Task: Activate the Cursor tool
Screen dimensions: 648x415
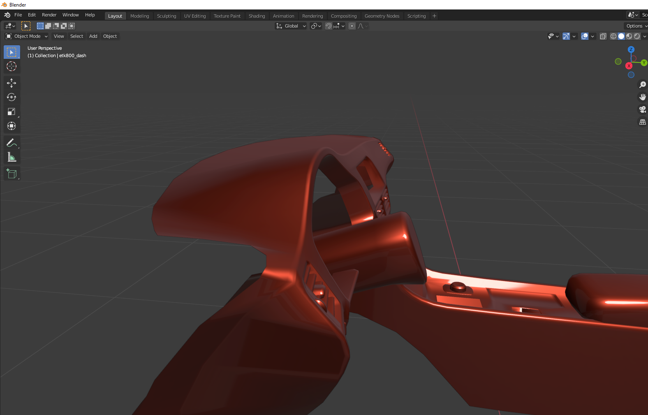Action: pos(12,66)
